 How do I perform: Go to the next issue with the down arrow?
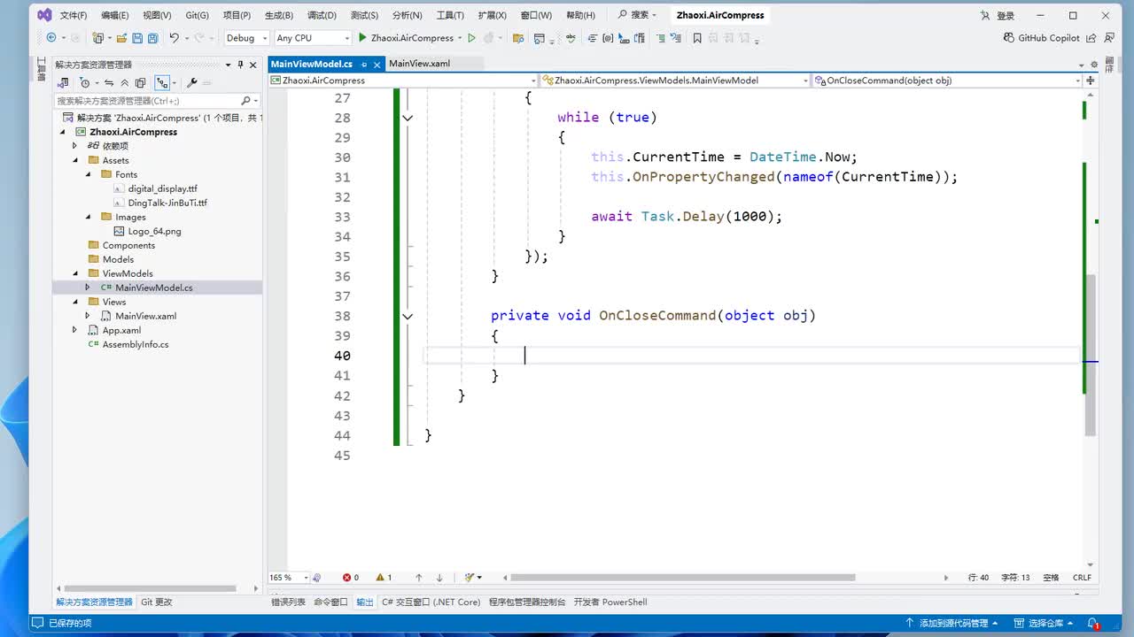[439, 578]
